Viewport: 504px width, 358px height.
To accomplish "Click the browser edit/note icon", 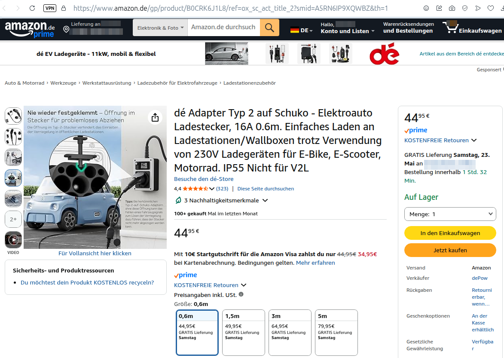I will coord(439,8).
